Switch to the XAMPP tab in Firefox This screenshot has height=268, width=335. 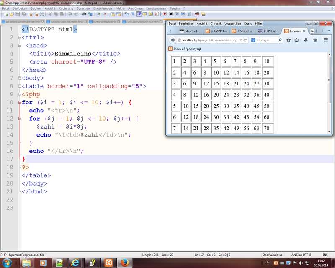click(218, 31)
